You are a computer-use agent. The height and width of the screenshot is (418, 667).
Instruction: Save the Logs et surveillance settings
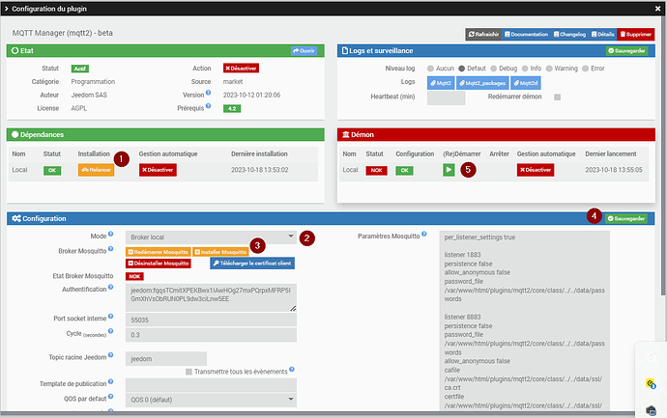coord(626,50)
